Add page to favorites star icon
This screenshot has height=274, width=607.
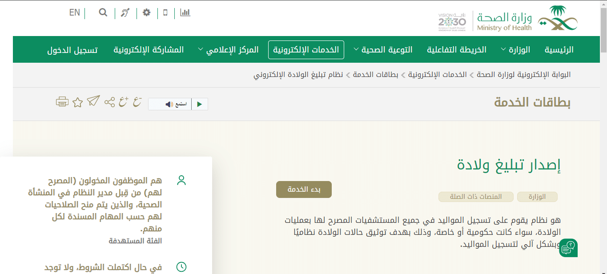(78, 102)
